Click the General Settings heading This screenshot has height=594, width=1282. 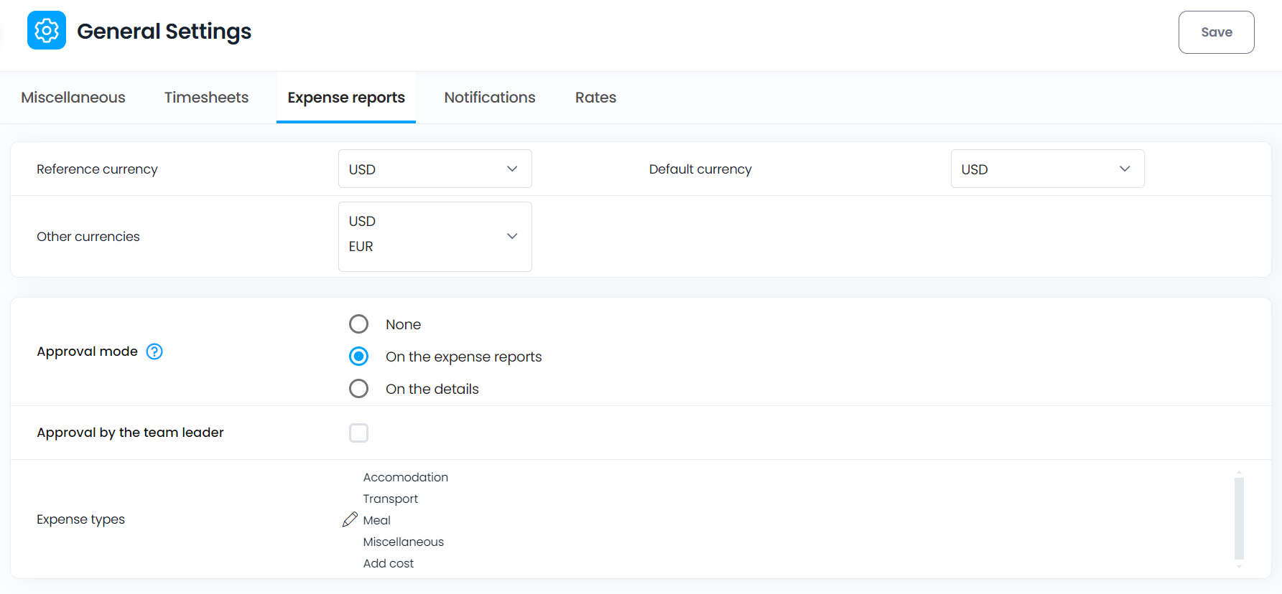pos(164,32)
